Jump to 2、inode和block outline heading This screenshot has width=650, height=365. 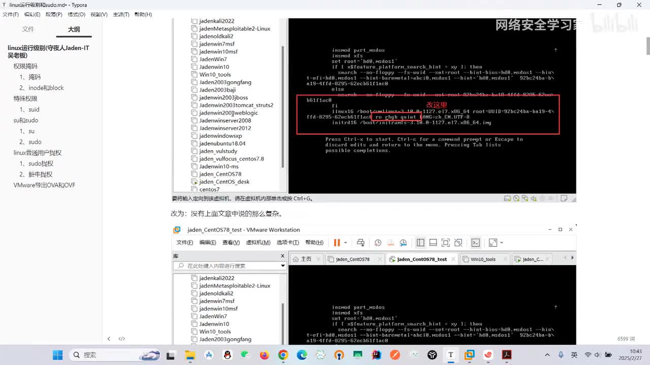click(42, 88)
